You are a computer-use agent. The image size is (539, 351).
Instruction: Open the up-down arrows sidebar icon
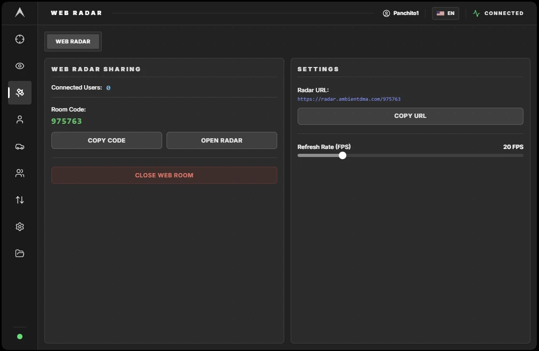pos(20,200)
